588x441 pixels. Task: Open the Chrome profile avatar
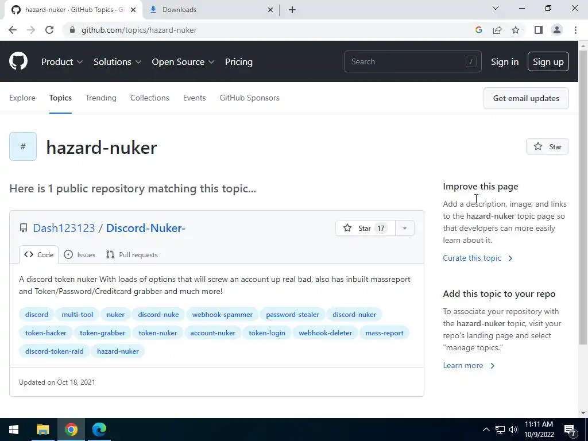click(x=557, y=30)
